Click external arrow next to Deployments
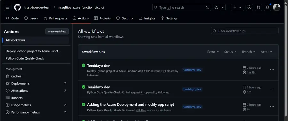 pyautogui.click(x=65, y=83)
